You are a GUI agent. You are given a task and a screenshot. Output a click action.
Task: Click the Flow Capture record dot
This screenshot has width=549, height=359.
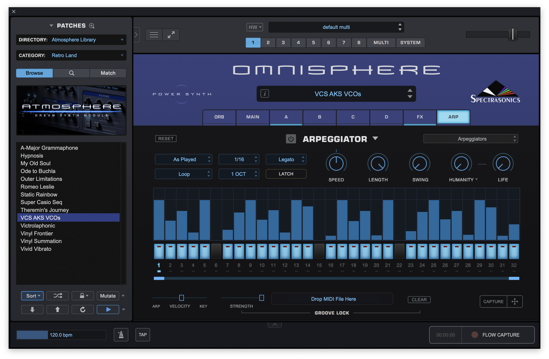(475, 335)
